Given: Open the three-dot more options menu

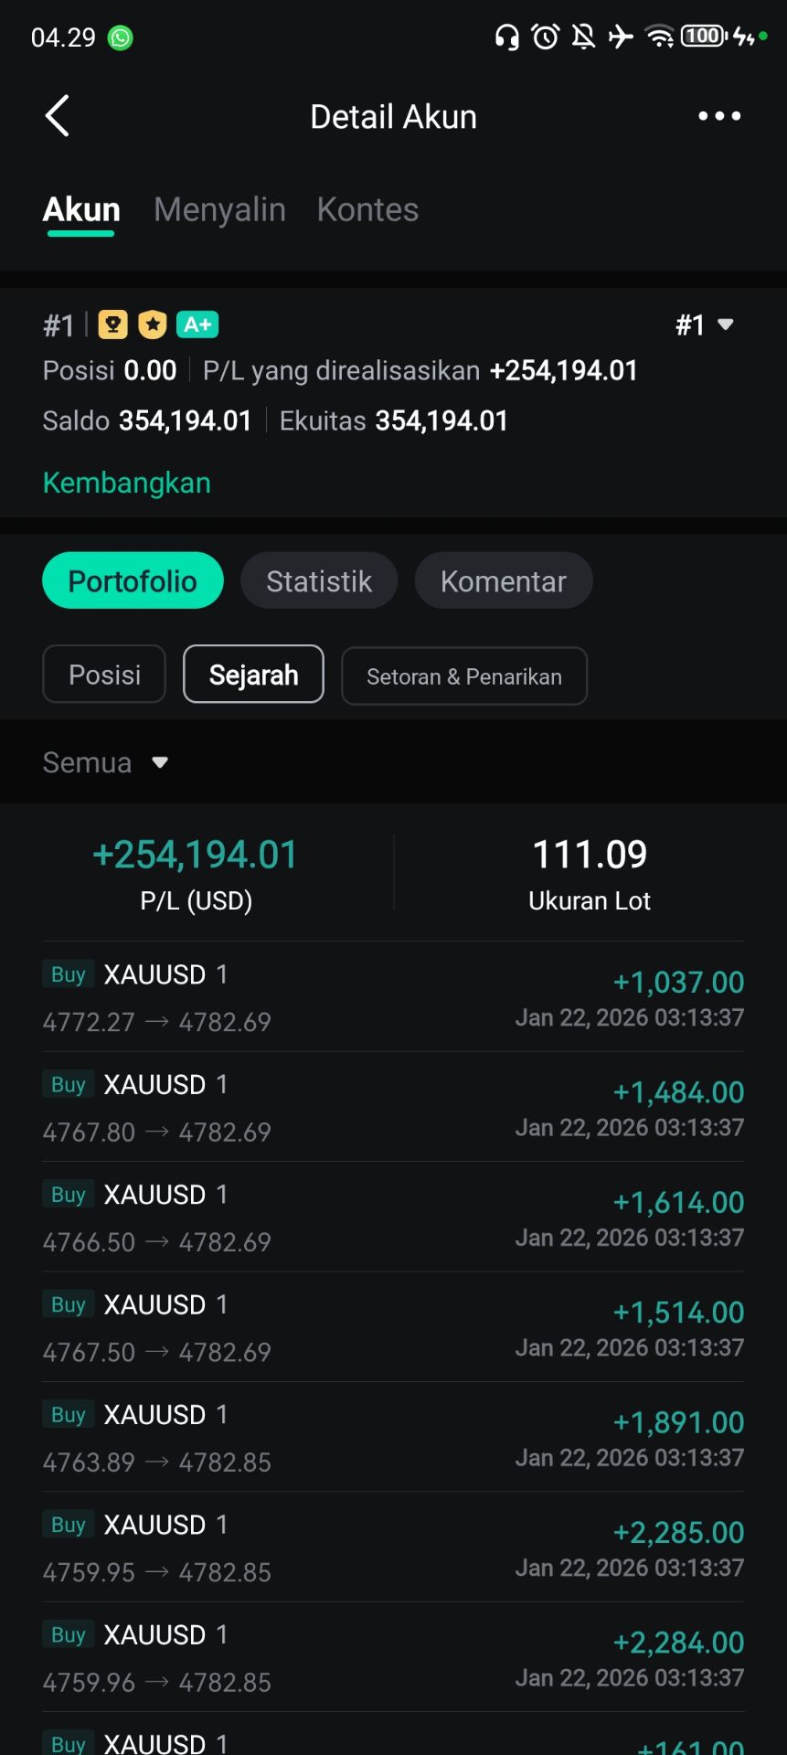Looking at the screenshot, I should pyautogui.click(x=719, y=116).
